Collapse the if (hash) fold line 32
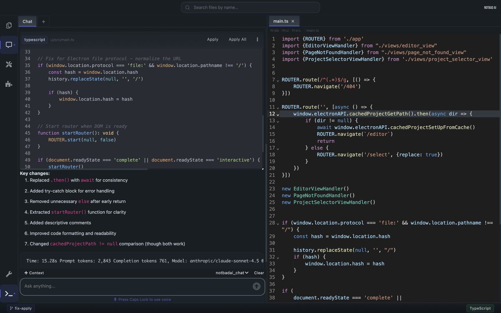This screenshot has height=313, width=501. [x=278, y=257]
